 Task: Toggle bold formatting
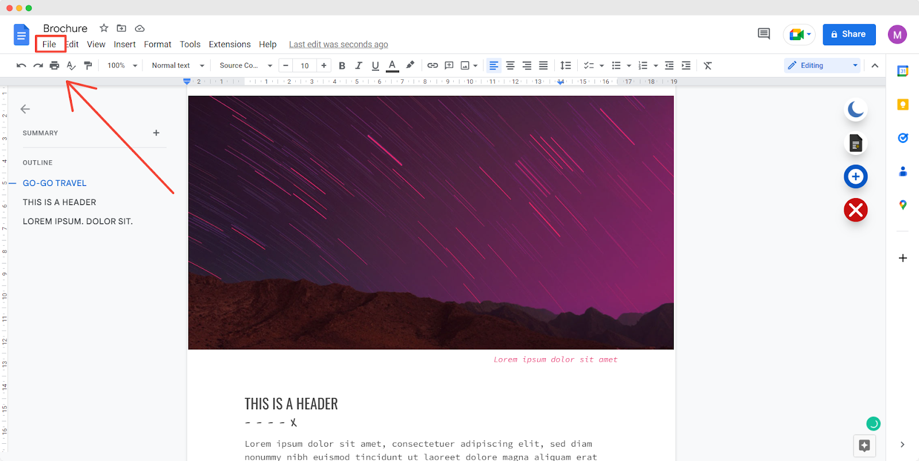pyautogui.click(x=342, y=65)
